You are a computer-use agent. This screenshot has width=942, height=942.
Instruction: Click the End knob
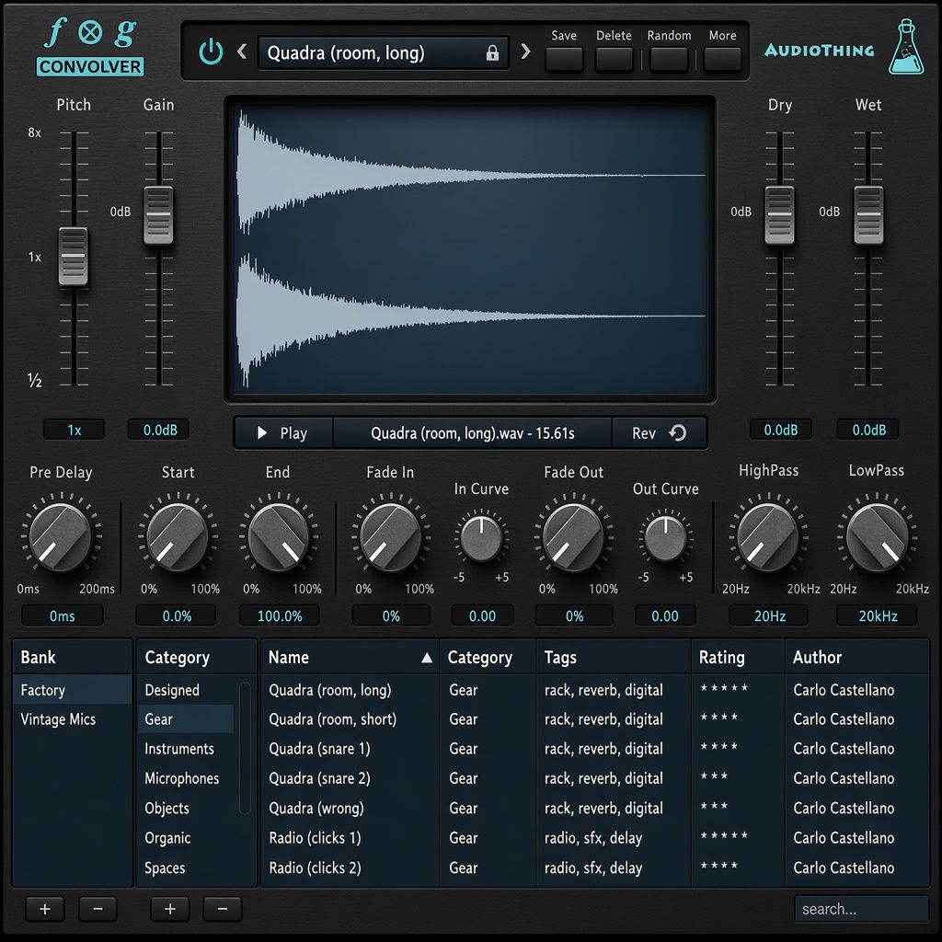coord(279,537)
